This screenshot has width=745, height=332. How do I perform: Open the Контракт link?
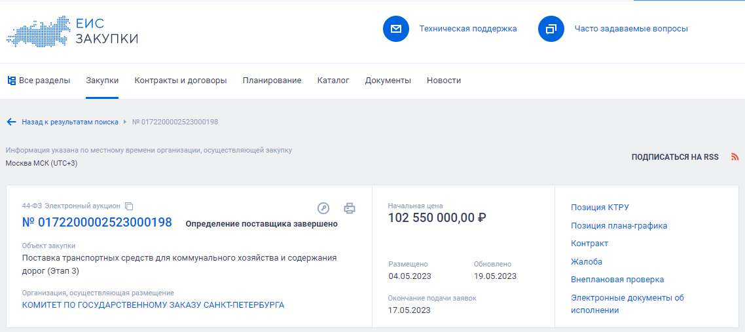pos(589,244)
